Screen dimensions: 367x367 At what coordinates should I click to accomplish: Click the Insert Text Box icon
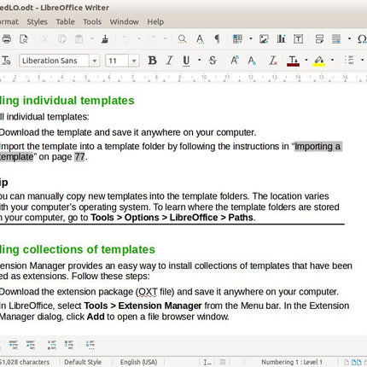298,38
